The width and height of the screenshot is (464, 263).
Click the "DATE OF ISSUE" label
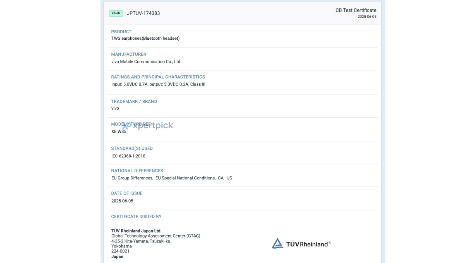click(127, 193)
